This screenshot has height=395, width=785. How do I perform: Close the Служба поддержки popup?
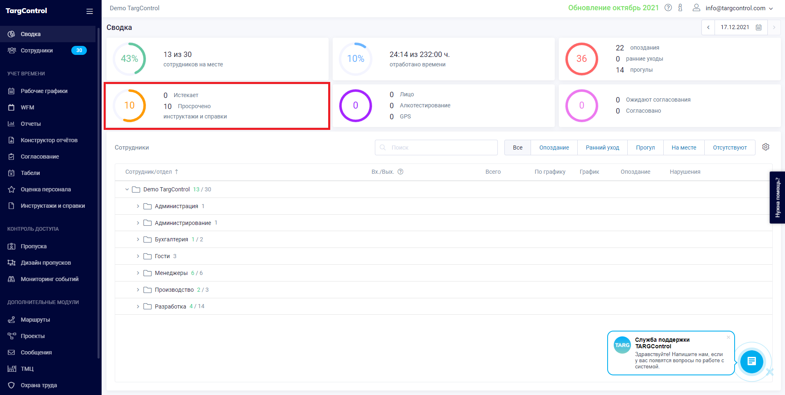(728, 337)
